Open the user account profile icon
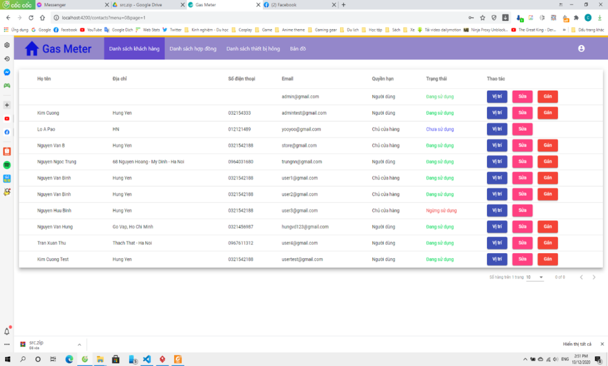 pyautogui.click(x=581, y=49)
